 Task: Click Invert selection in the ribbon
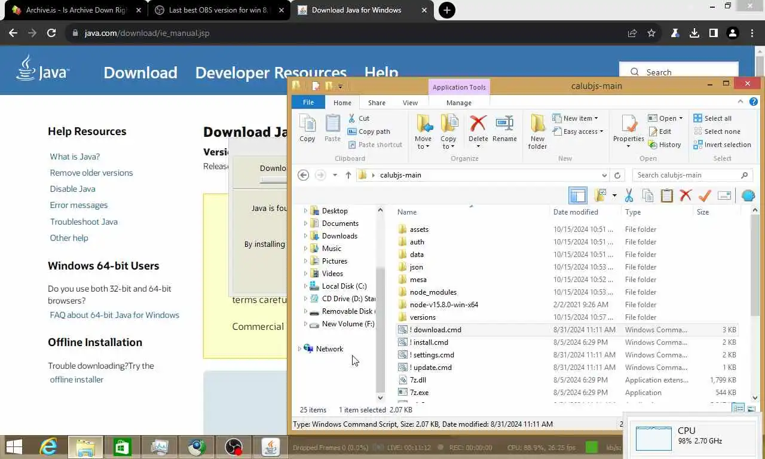click(722, 145)
